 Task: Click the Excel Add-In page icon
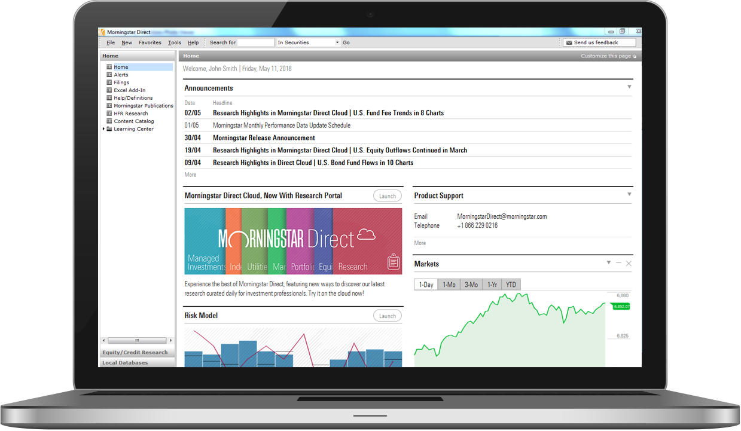tap(109, 90)
